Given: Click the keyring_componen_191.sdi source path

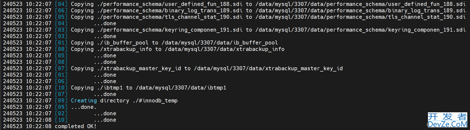Looking at the screenshot, I should (x=170, y=30).
